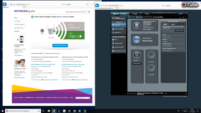Click LIZENZ in Netgear footer
The image size is (201, 113).
point(71,98)
